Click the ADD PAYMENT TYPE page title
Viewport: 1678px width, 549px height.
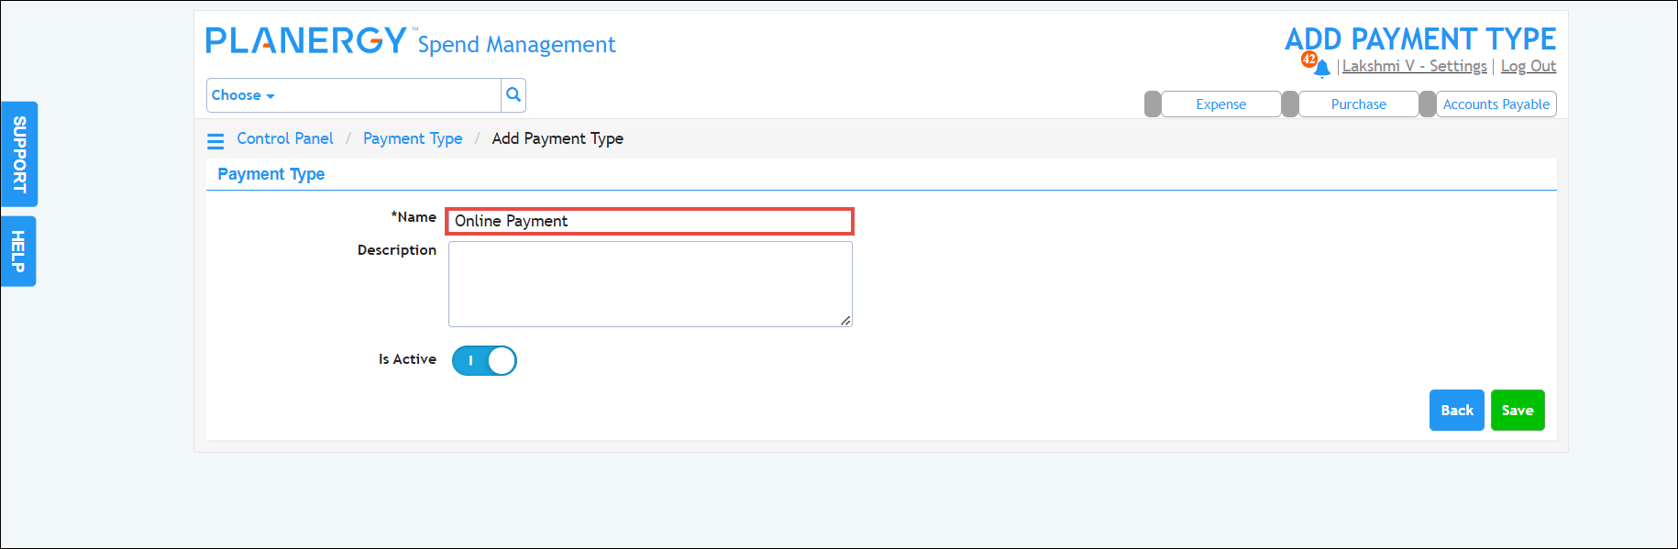coord(1420,38)
